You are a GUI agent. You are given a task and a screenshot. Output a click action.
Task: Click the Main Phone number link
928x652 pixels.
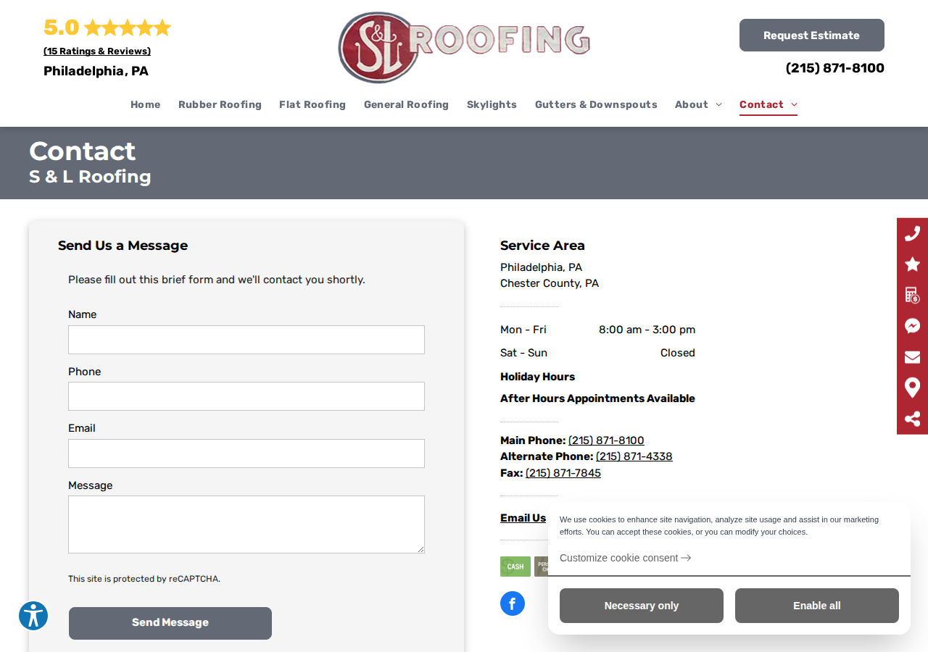[x=606, y=440]
